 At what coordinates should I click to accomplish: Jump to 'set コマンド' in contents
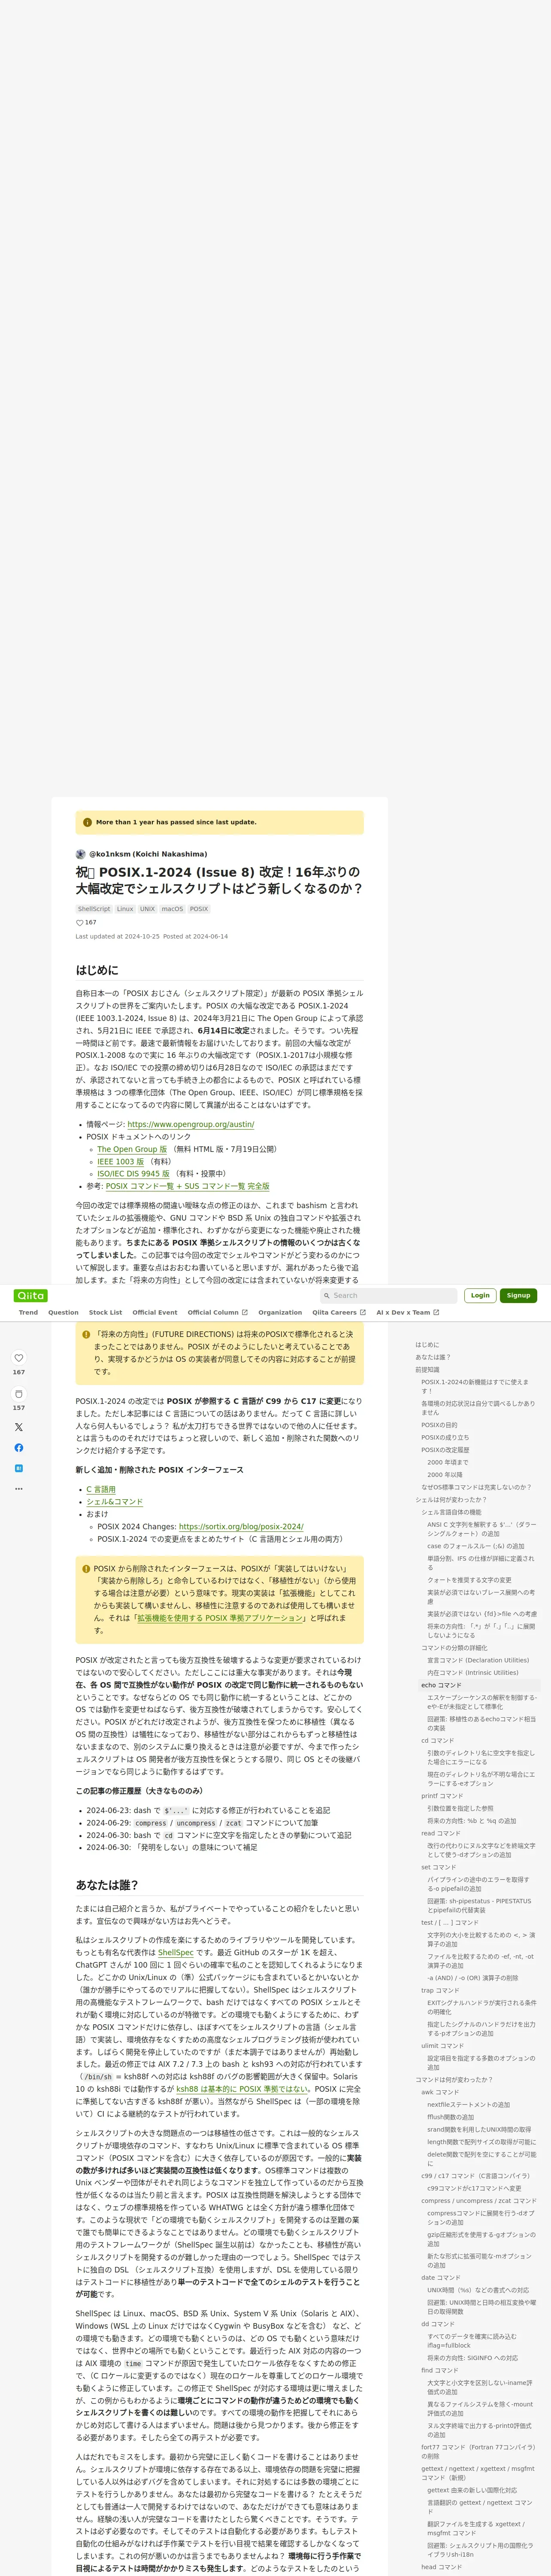click(439, 1867)
